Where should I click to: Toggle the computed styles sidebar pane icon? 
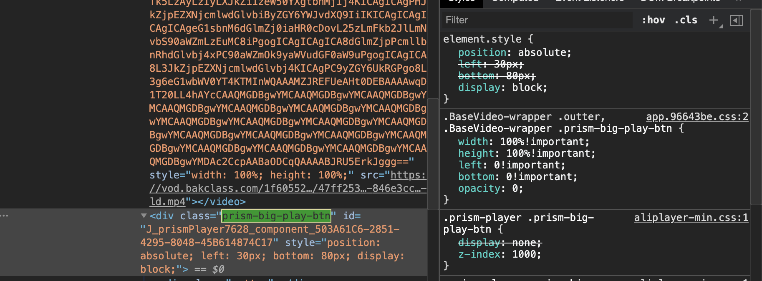coord(737,20)
